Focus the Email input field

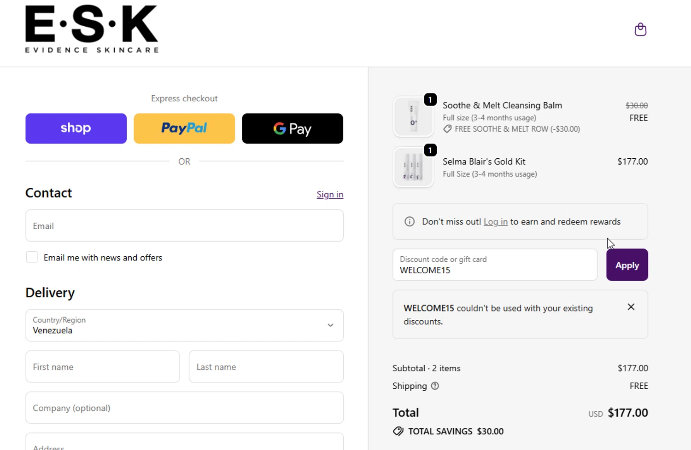(184, 226)
